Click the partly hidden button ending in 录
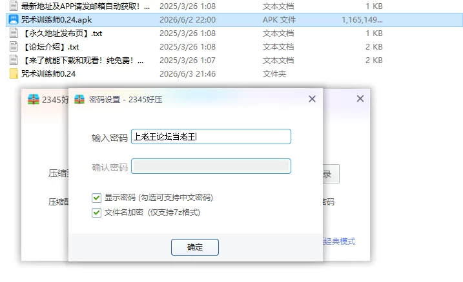This screenshot has width=463, height=282. pos(331,174)
